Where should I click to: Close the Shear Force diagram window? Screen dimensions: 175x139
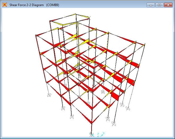click(168, 5)
